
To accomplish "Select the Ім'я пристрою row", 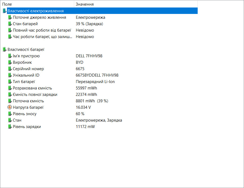I will (26, 56).
